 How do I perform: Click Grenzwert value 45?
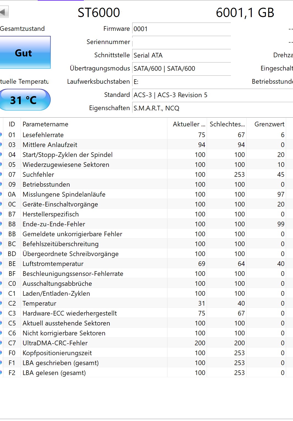coord(281,175)
